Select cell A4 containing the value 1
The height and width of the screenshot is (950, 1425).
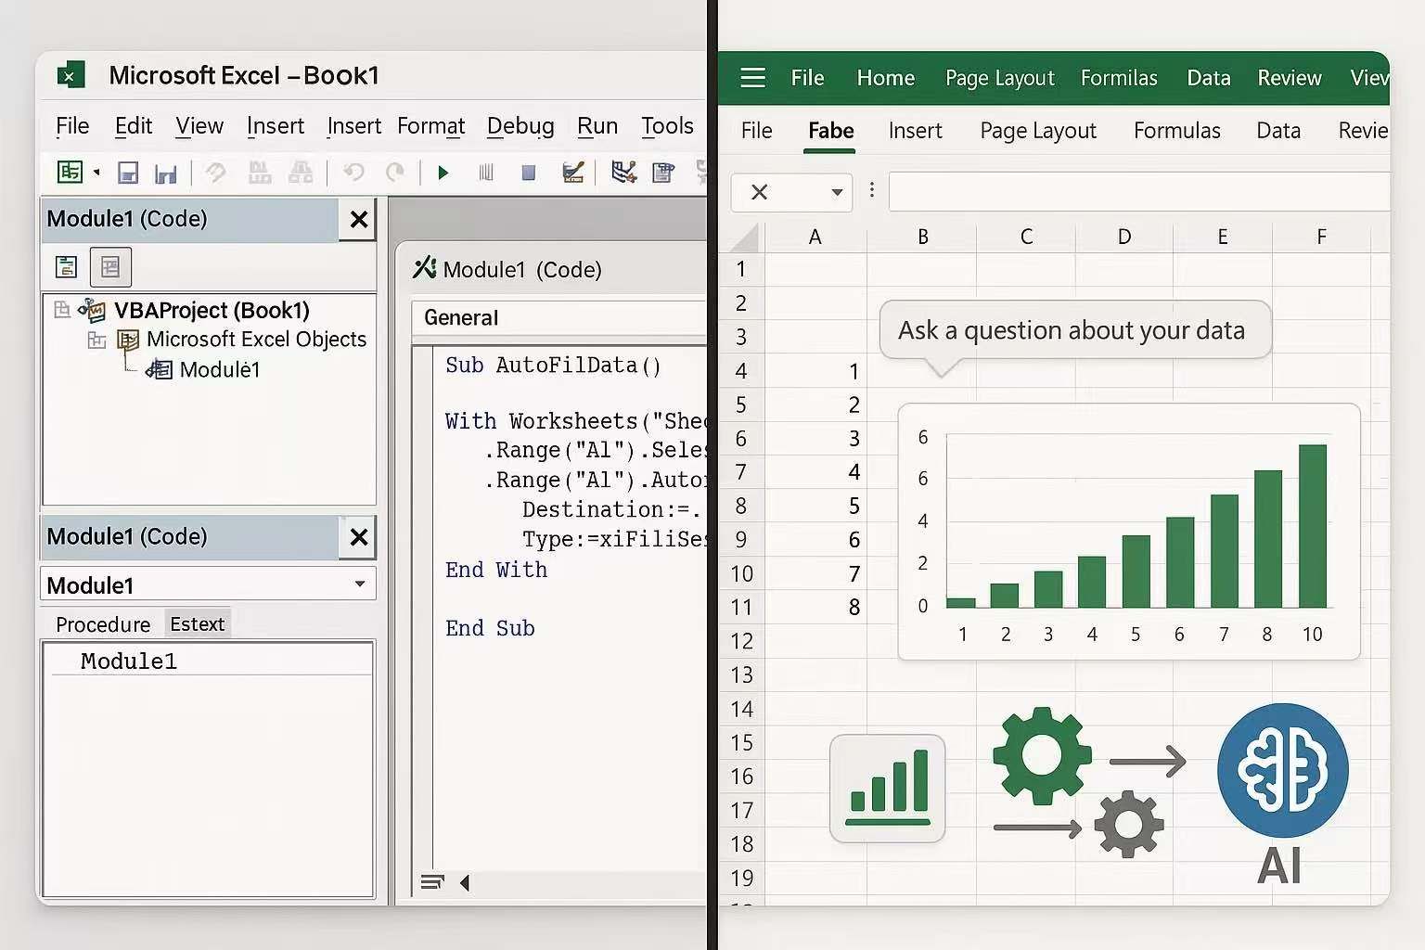[815, 370]
